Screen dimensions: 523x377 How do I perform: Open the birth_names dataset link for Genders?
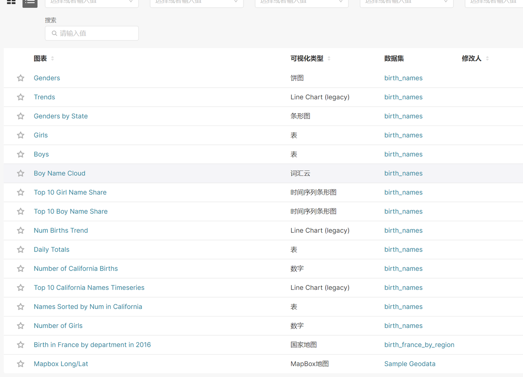coord(403,78)
